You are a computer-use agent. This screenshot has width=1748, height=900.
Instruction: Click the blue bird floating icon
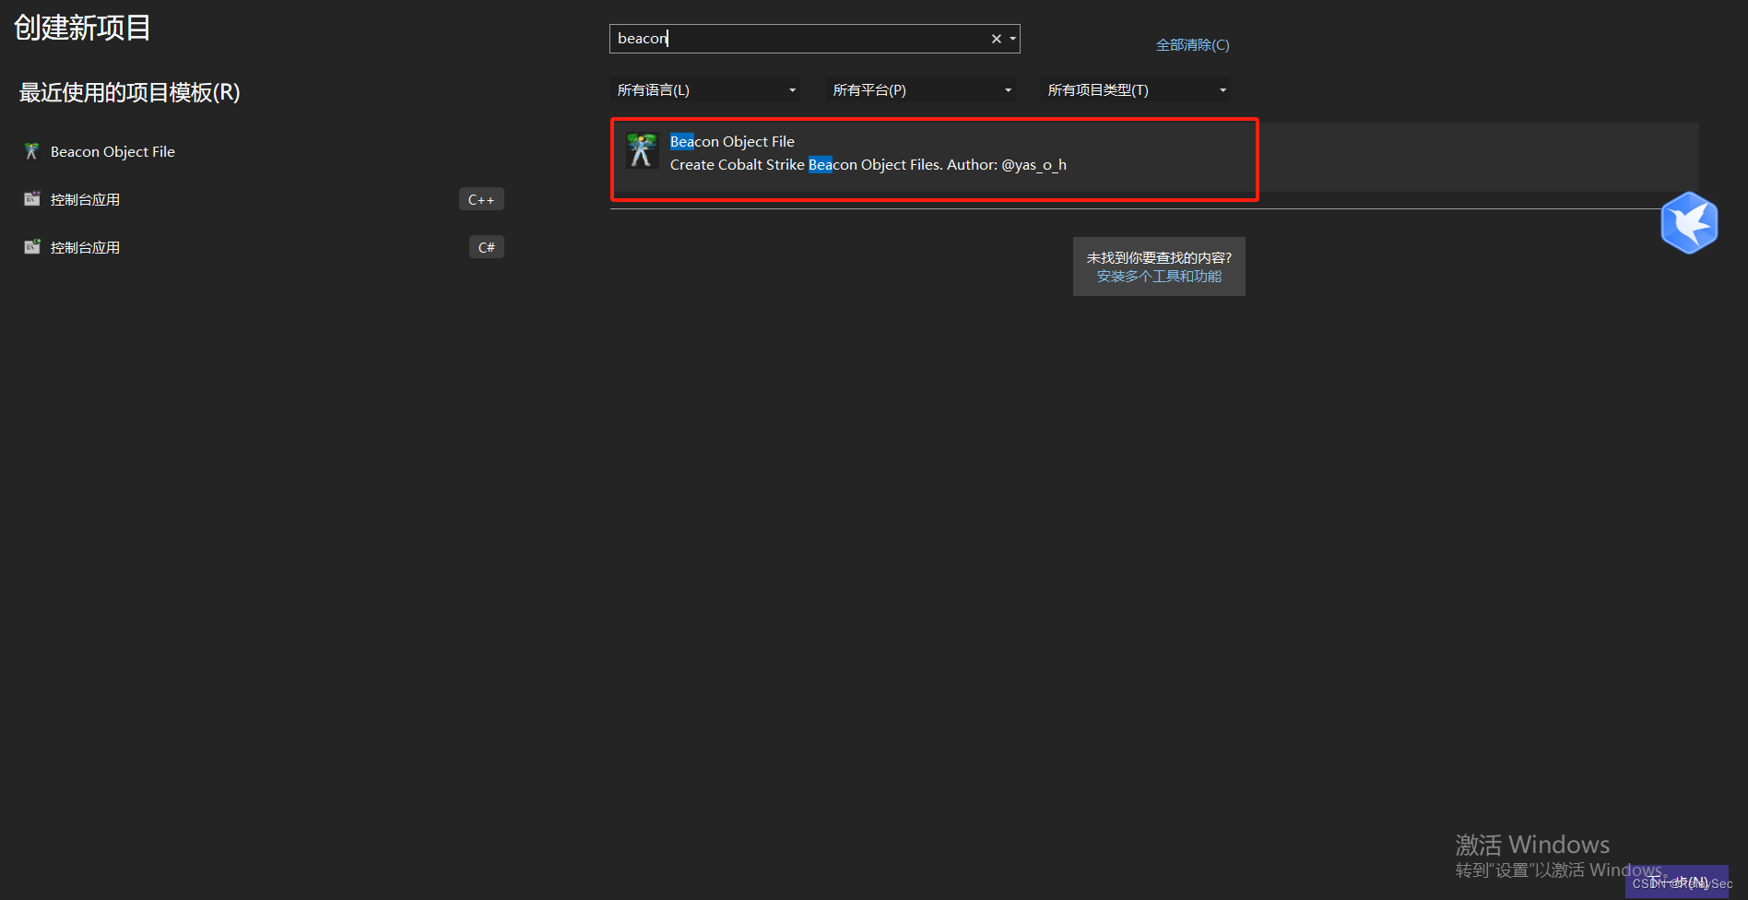[x=1689, y=222]
